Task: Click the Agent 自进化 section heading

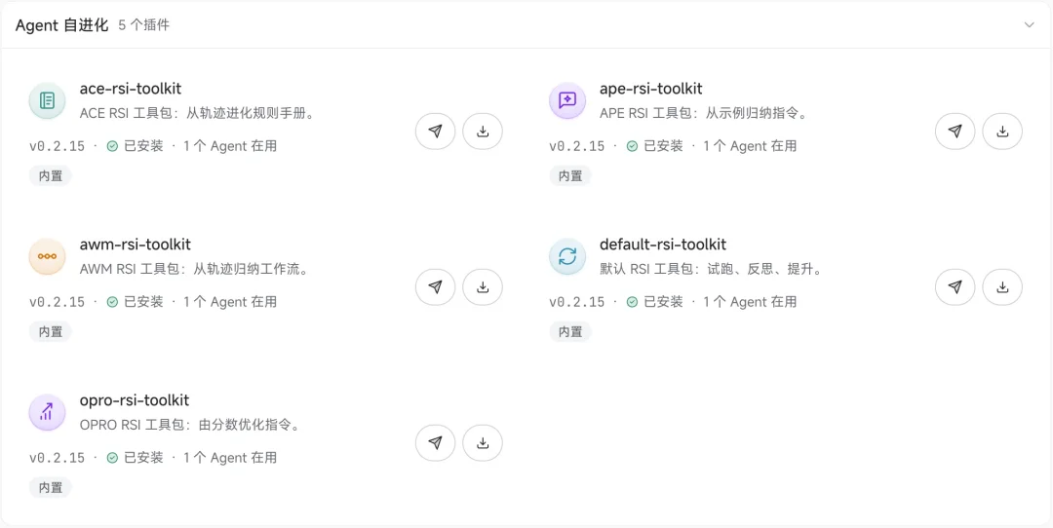Action: coord(61,25)
